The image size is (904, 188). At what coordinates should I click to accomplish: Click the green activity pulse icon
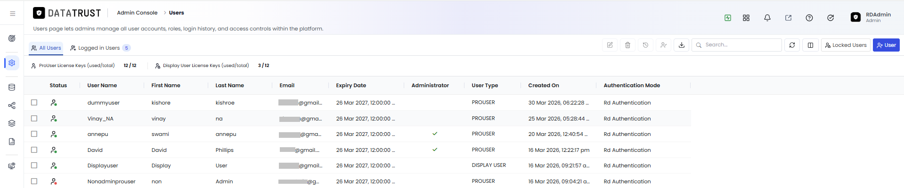coord(728,18)
